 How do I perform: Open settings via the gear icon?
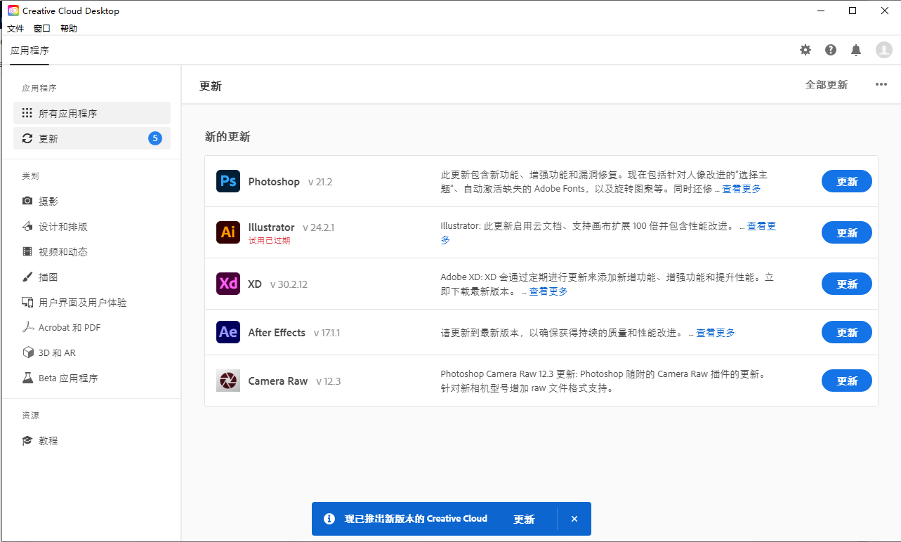tap(805, 50)
